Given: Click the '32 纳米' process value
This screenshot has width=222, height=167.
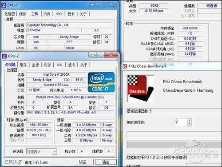Looking at the screenshot, I should [x=34, y=90].
